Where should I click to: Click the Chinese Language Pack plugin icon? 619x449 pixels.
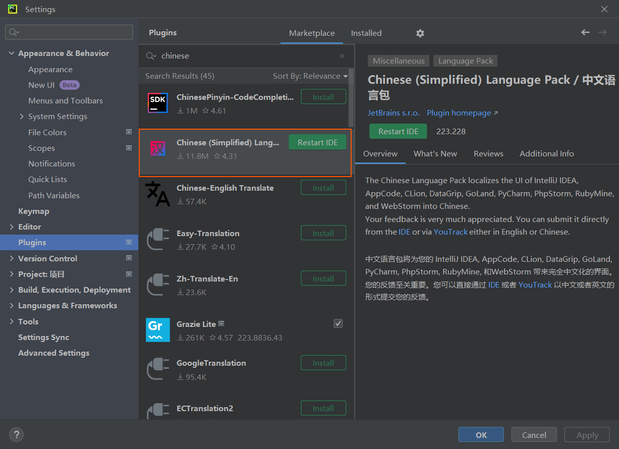point(157,148)
